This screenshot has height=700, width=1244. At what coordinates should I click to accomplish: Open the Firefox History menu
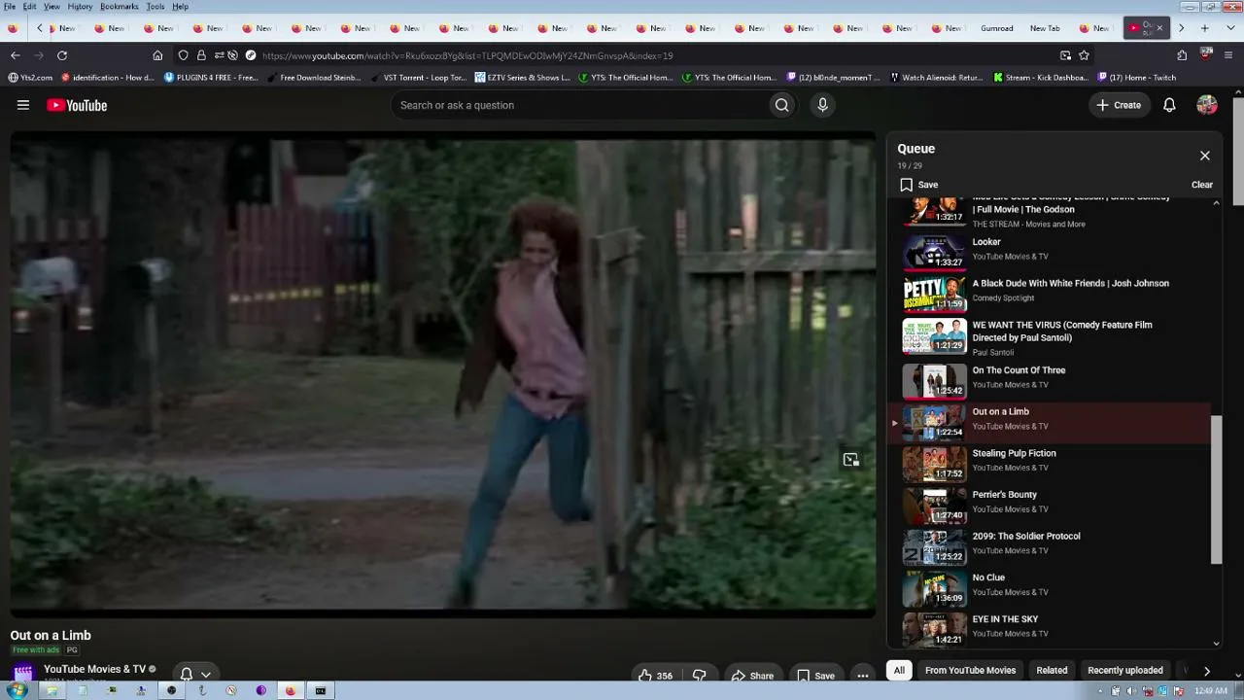point(80,7)
